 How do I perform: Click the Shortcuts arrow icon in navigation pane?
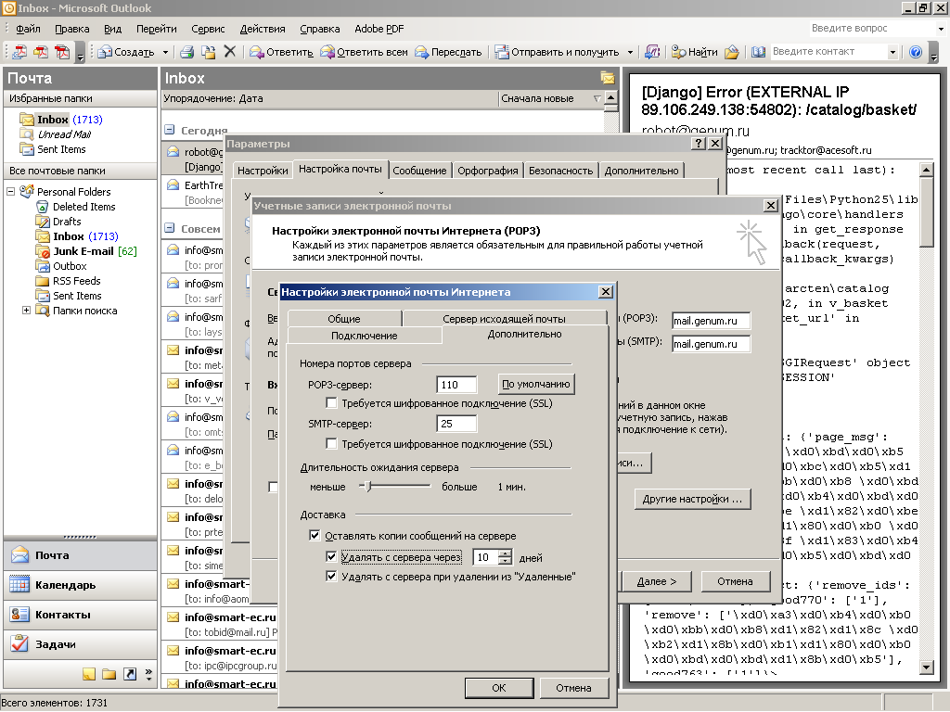[x=130, y=674]
